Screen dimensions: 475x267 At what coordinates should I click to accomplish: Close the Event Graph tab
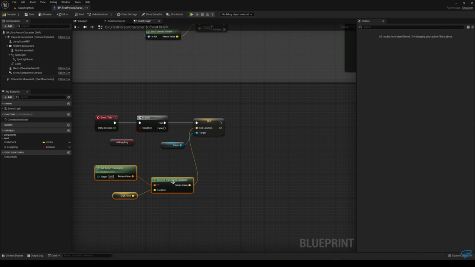pos(159,21)
